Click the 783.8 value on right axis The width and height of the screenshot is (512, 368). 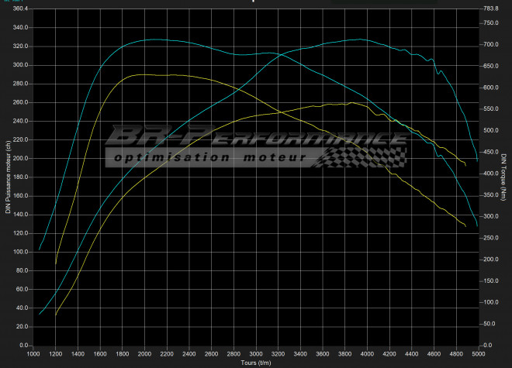[490, 9]
